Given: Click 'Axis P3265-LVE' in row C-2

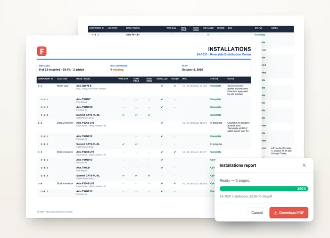Looking at the screenshot, I should [85, 123].
